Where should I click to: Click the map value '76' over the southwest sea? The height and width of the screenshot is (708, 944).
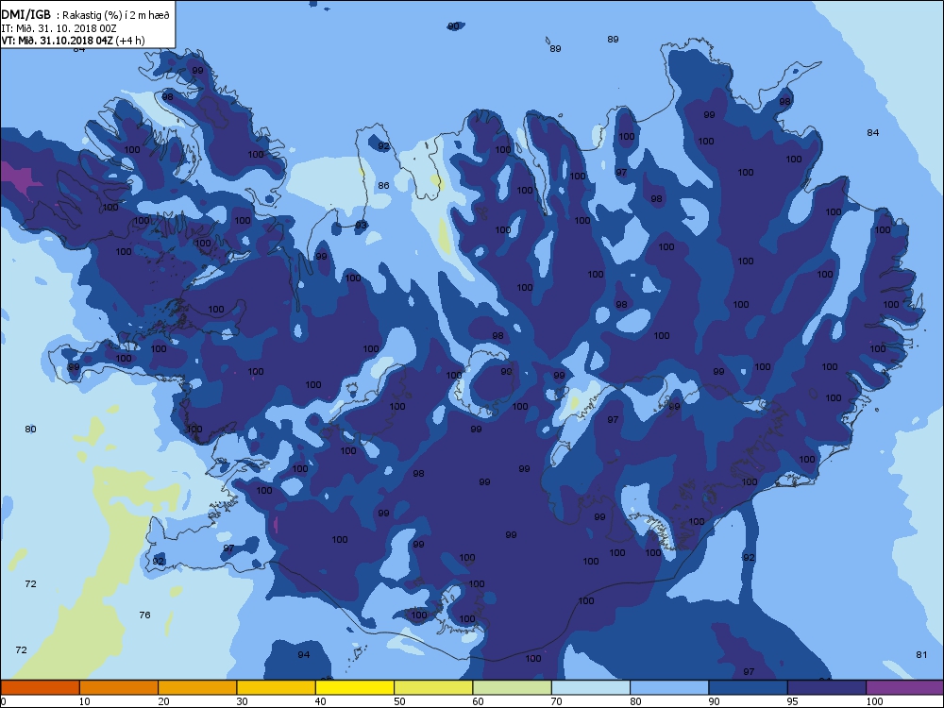(144, 615)
